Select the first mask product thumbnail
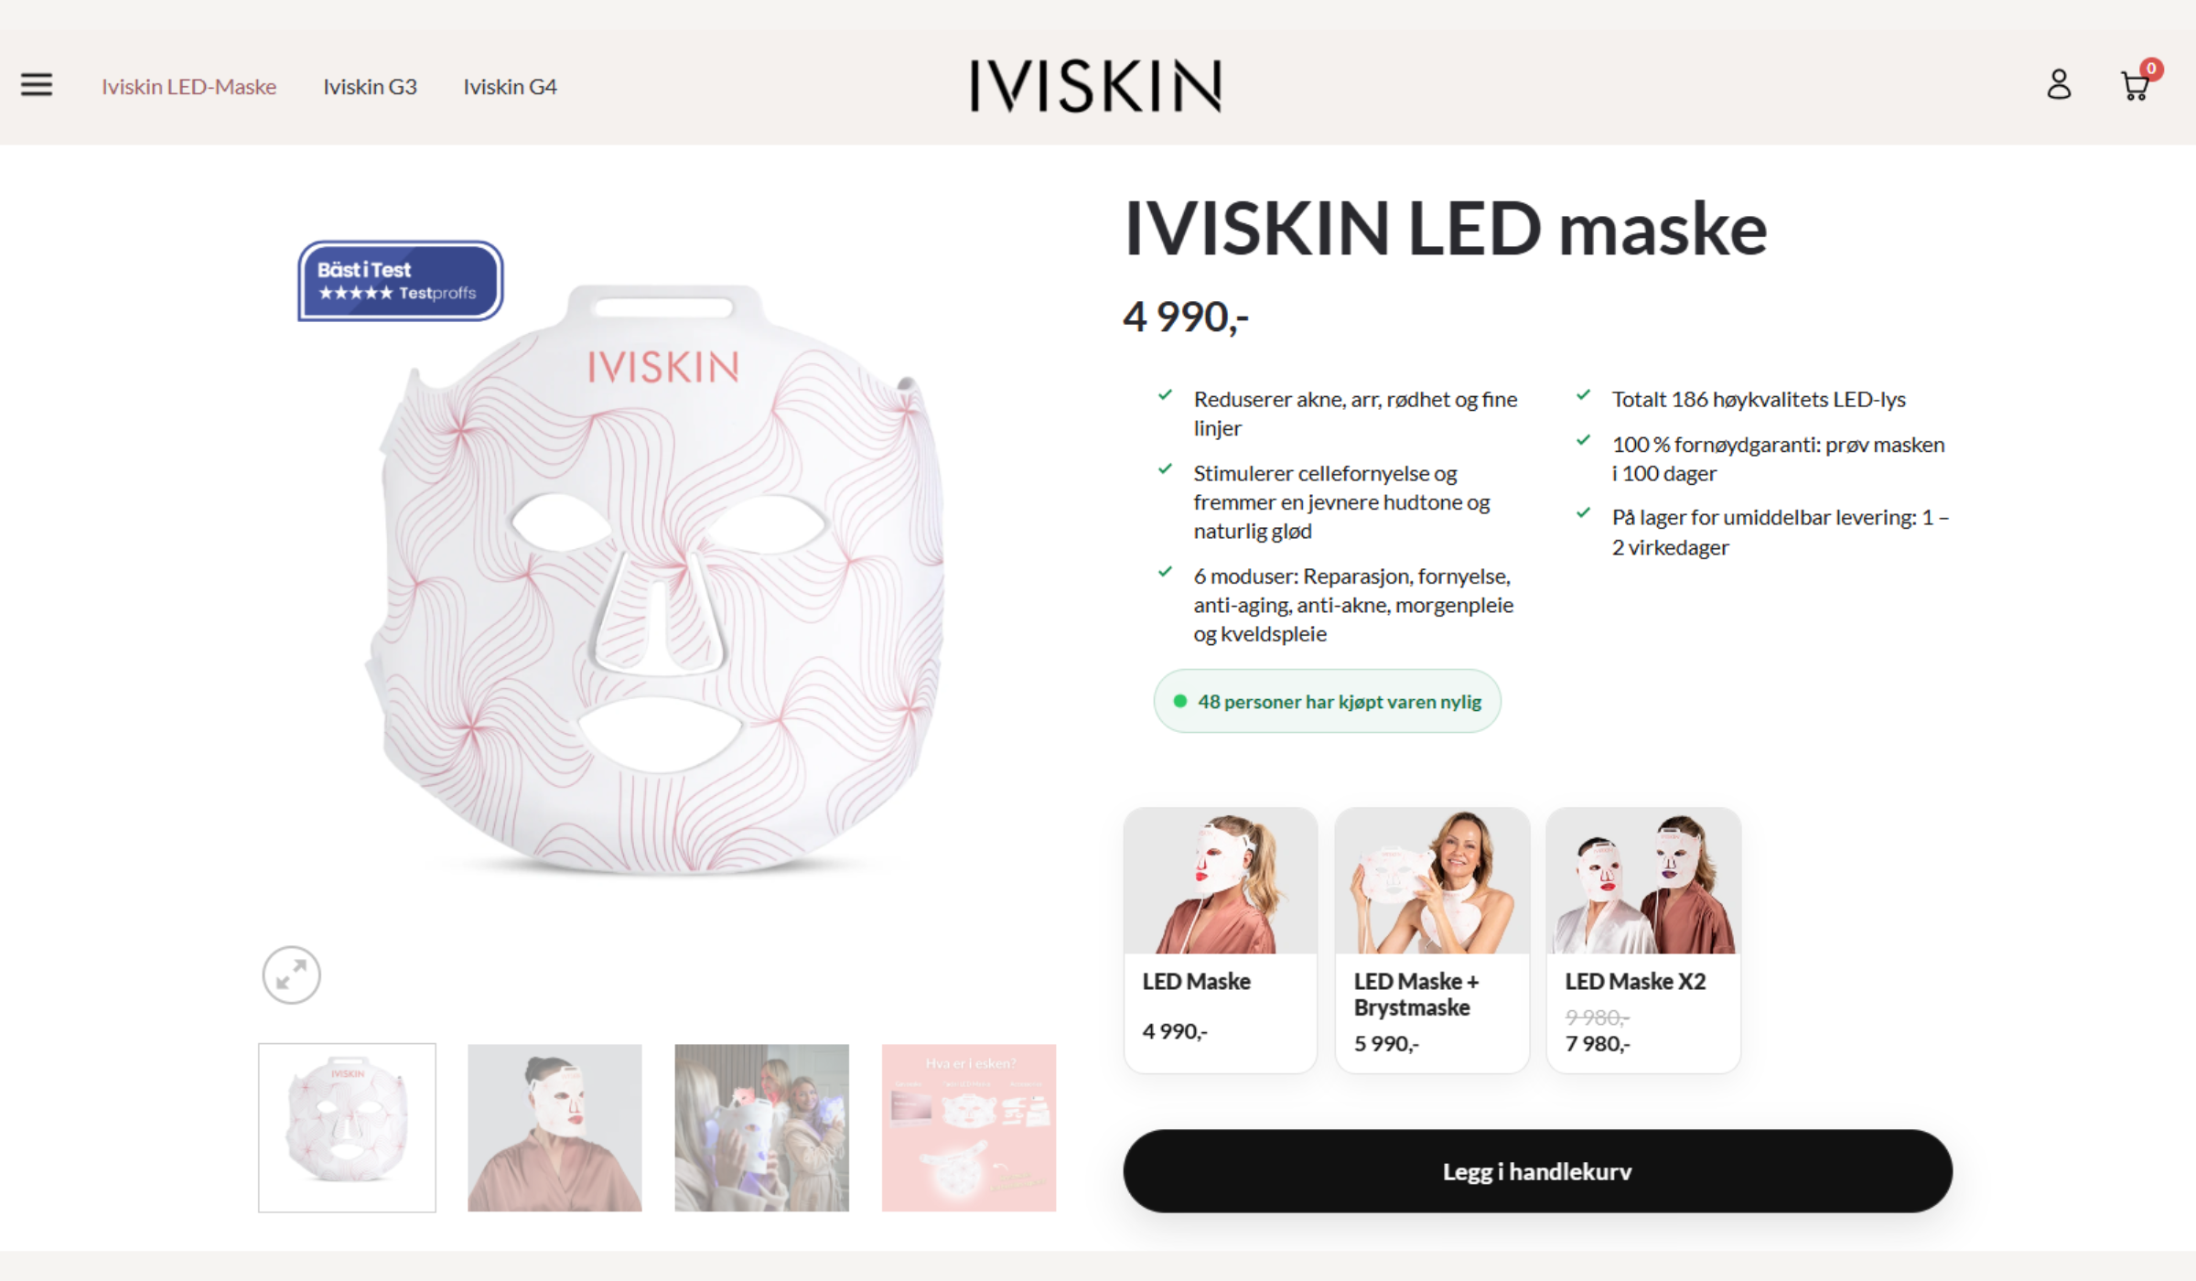2196x1281 pixels. tap(347, 1127)
